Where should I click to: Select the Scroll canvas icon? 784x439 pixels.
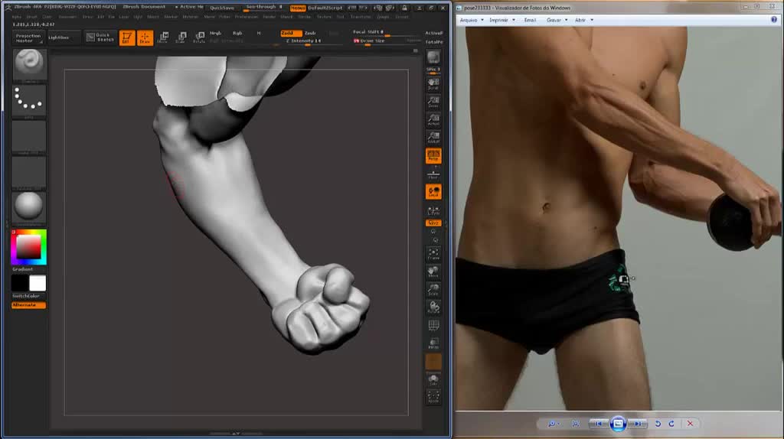coord(433,84)
